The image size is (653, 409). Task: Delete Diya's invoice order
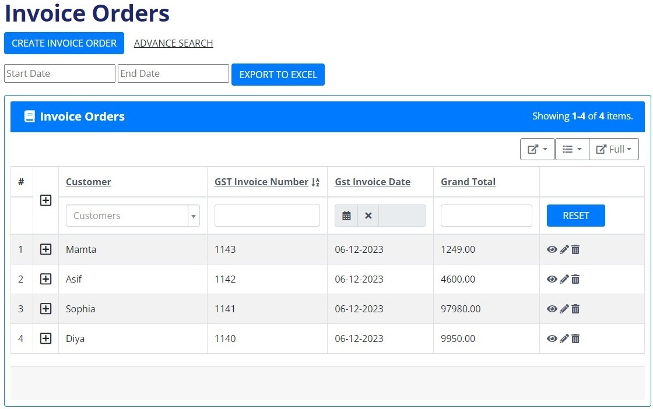pos(575,339)
